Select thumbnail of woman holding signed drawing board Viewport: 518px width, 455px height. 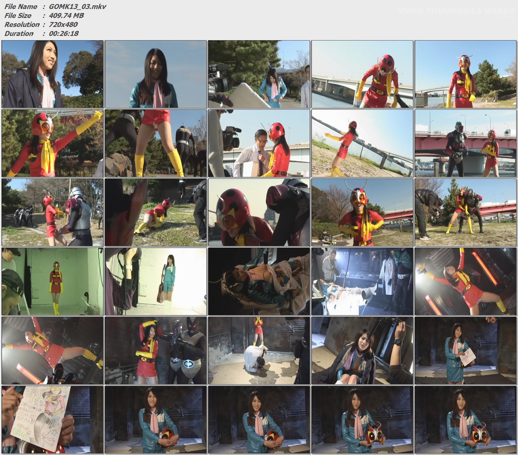pyautogui.click(x=466, y=351)
